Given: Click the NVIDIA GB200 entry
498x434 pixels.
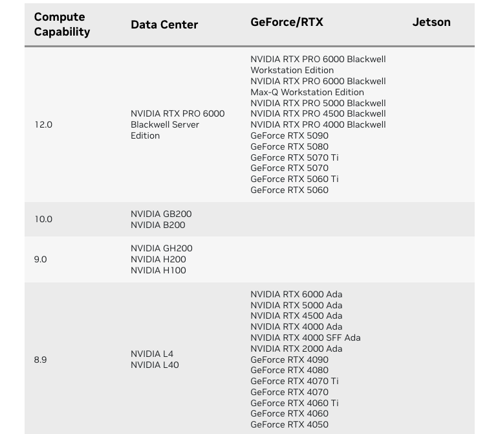Looking at the screenshot, I should (161, 214).
